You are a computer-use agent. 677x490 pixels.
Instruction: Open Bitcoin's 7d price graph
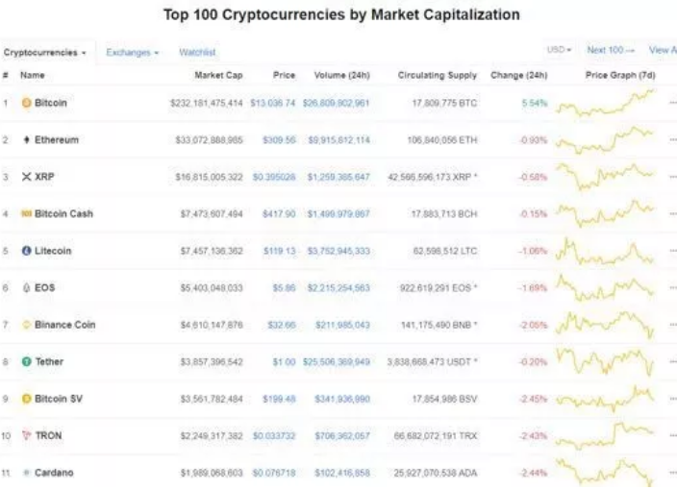(606, 103)
